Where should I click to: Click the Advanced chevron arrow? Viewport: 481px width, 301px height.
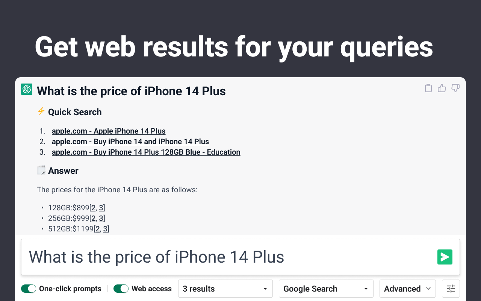(428, 289)
